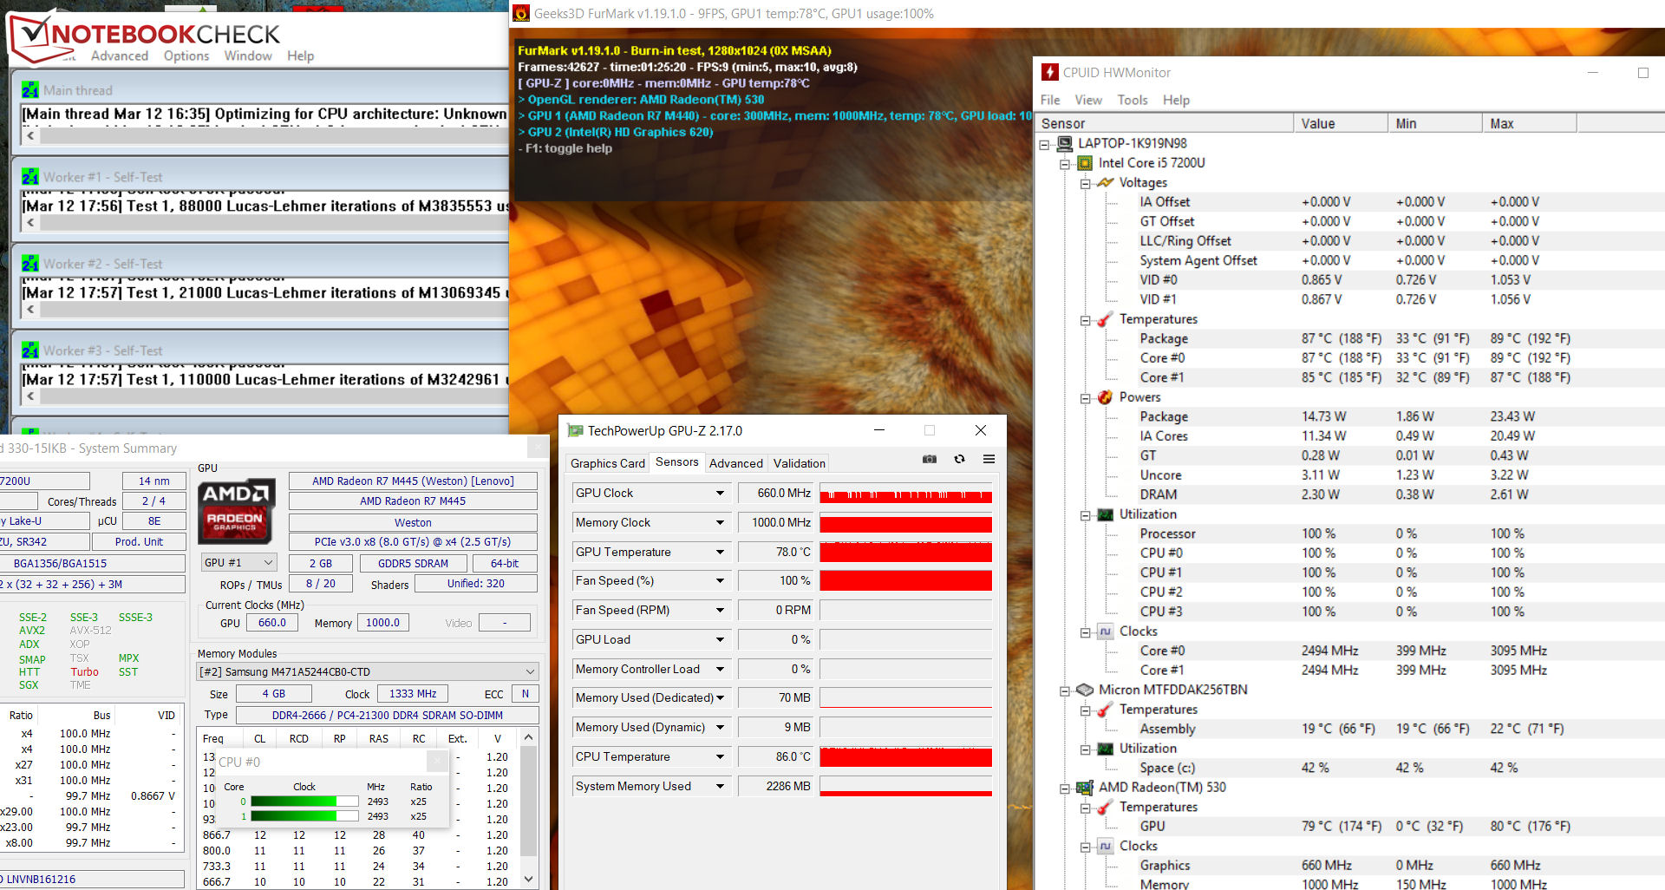Click the CPU Temperature 86.0 °C value field
This screenshot has width=1665, height=890.
(x=775, y=756)
